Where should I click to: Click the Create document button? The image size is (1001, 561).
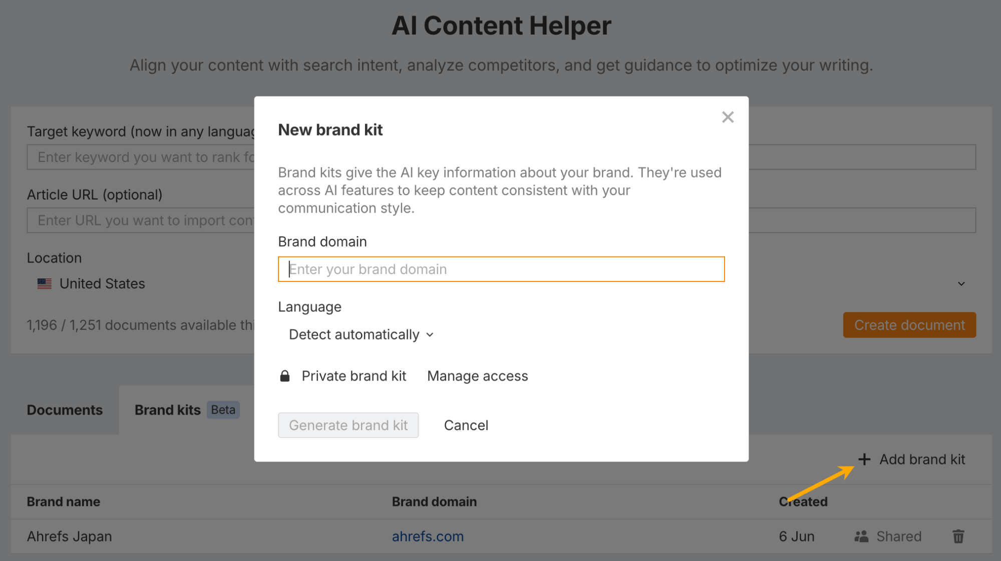pos(909,325)
